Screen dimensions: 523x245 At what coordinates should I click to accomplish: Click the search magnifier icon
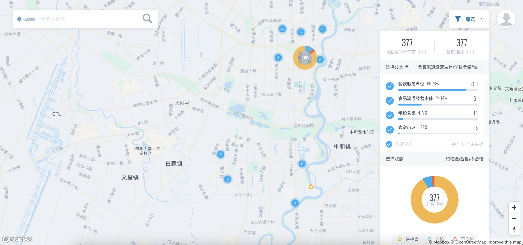[x=147, y=19]
